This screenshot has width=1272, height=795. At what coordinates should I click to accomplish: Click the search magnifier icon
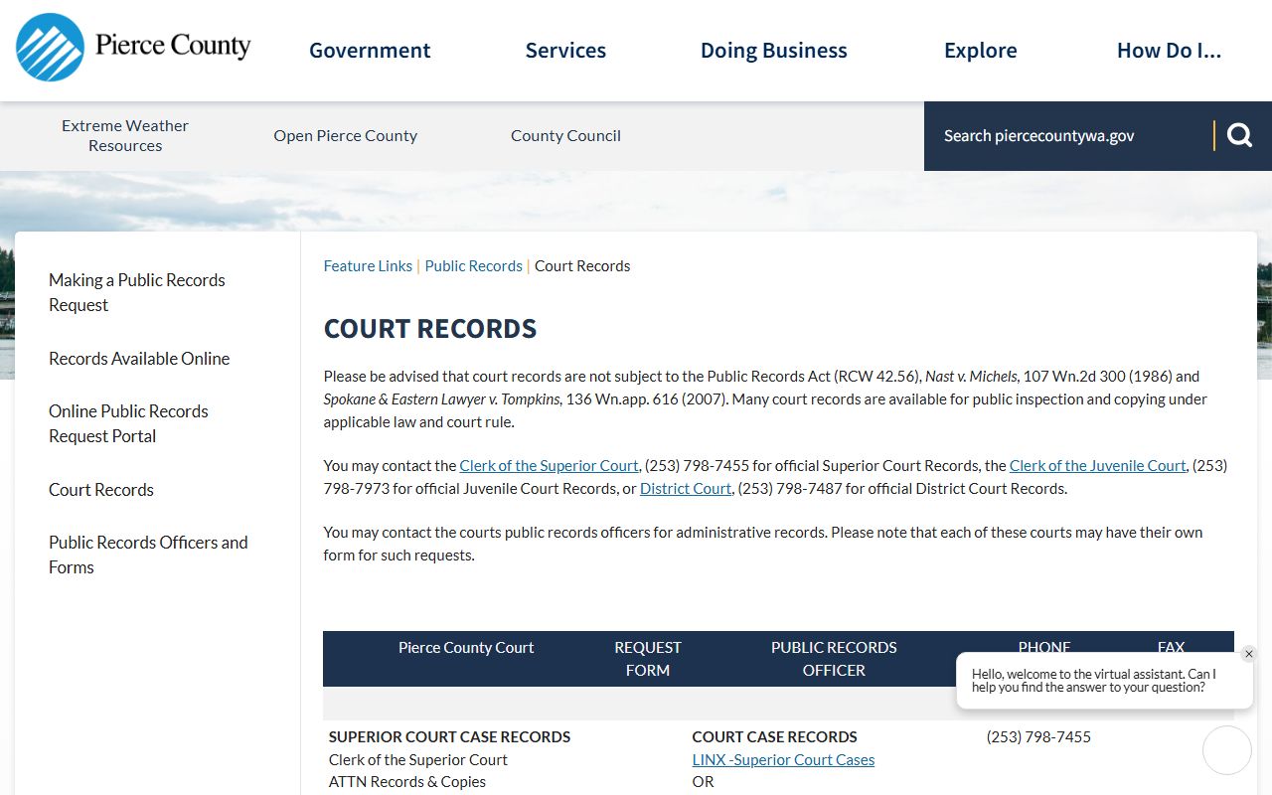[1239, 135]
